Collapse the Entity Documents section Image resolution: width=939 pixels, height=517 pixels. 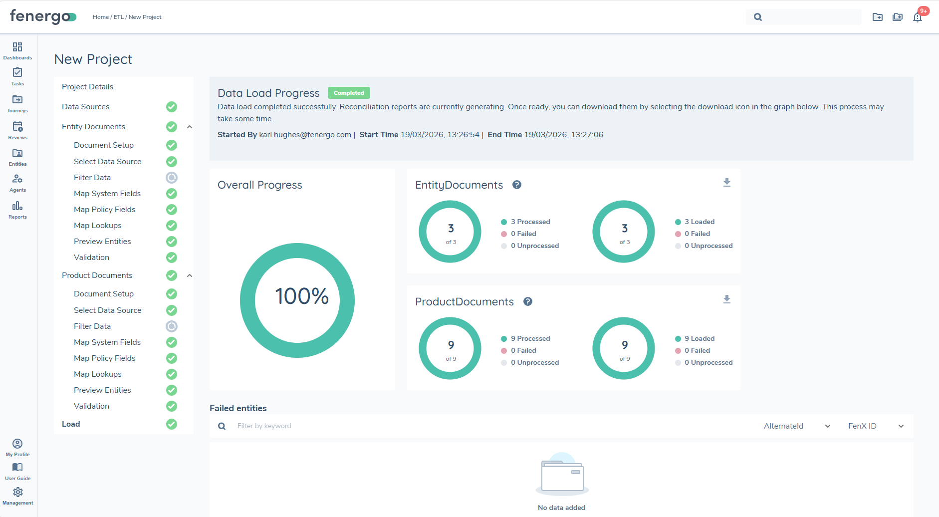coord(189,127)
